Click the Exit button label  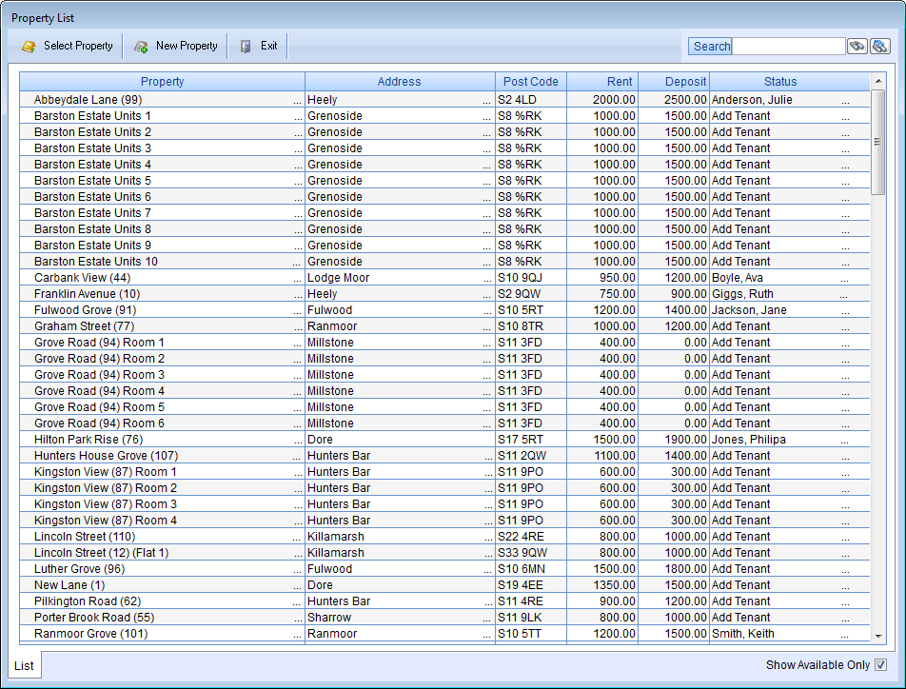pos(268,46)
